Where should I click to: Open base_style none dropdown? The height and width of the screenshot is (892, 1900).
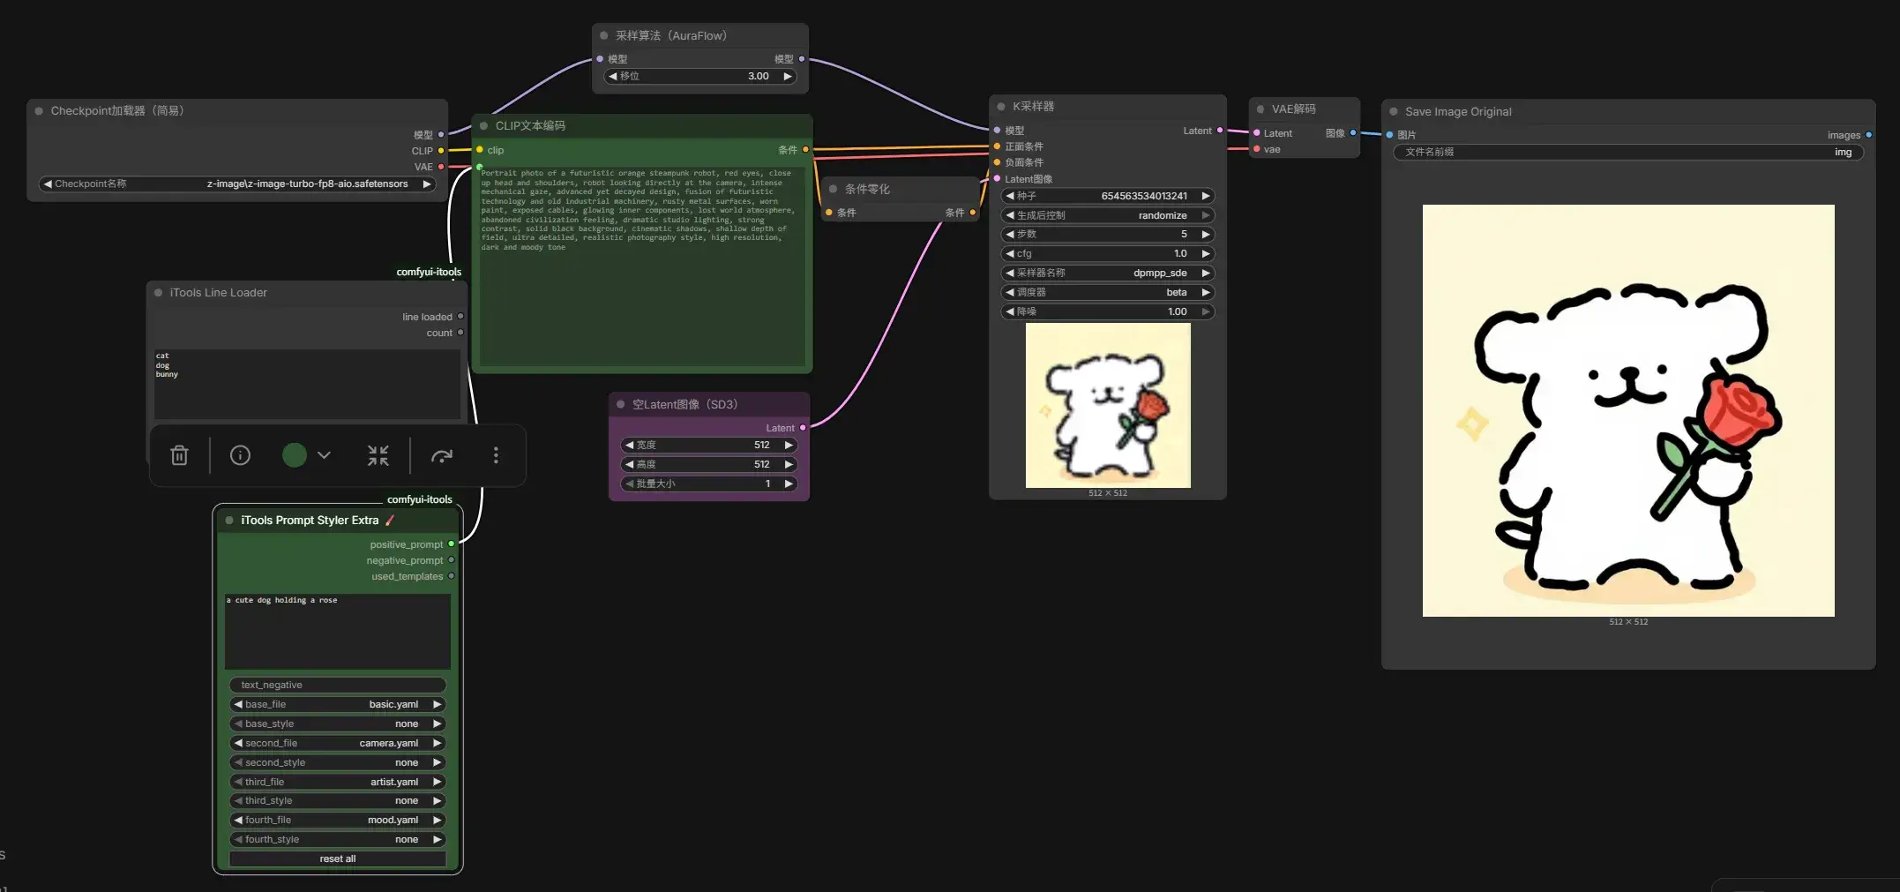pos(338,723)
